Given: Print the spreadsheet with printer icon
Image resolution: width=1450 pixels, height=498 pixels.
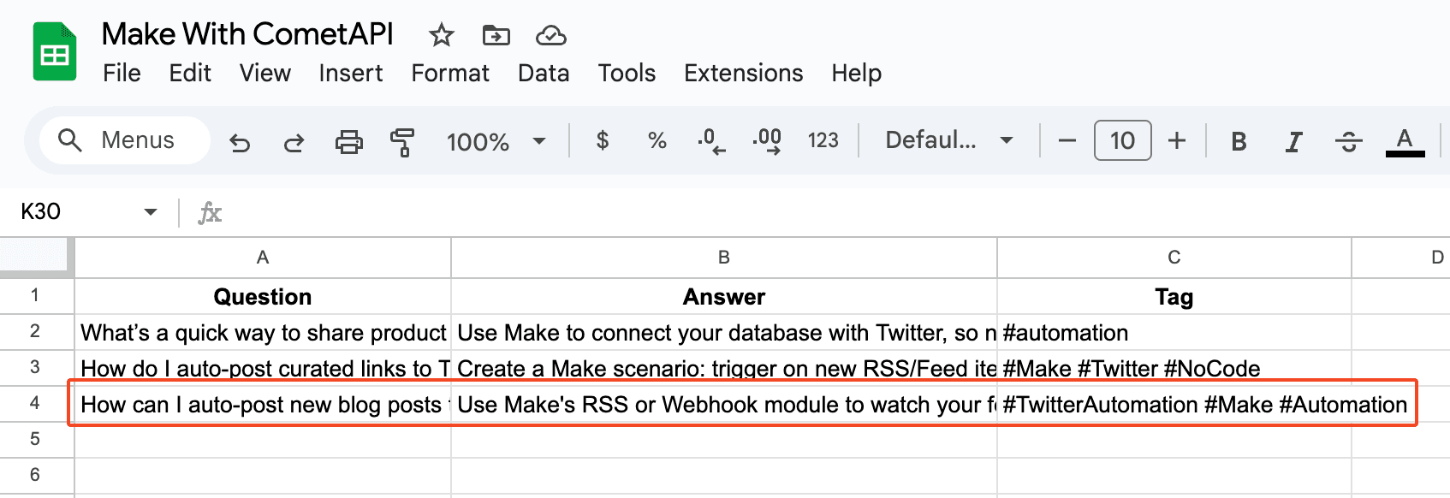Looking at the screenshot, I should tap(348, 141).
